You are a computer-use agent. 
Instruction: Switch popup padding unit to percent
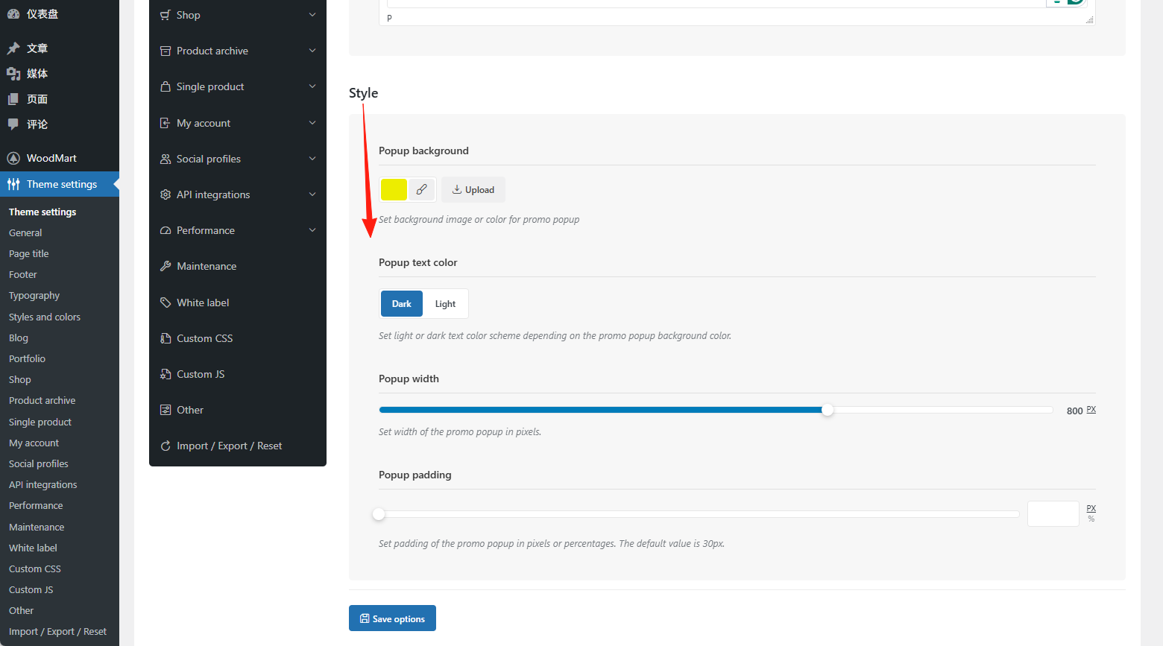pyautogui.click(x=1091, y=519)
